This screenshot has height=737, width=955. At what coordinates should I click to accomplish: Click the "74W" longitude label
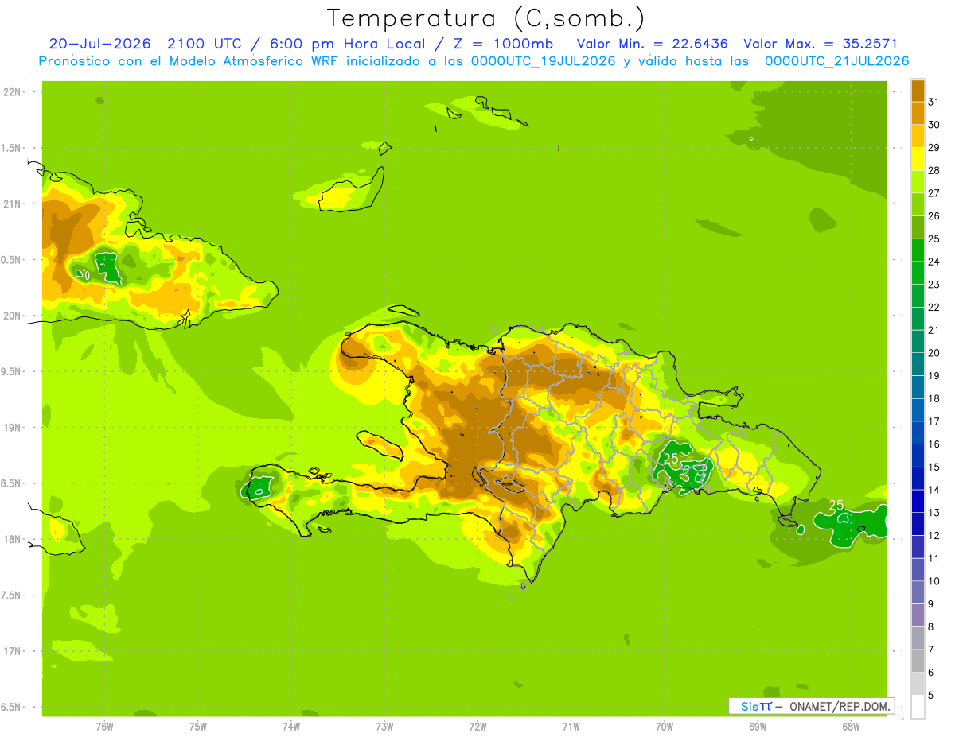click(x=290, y=727)
